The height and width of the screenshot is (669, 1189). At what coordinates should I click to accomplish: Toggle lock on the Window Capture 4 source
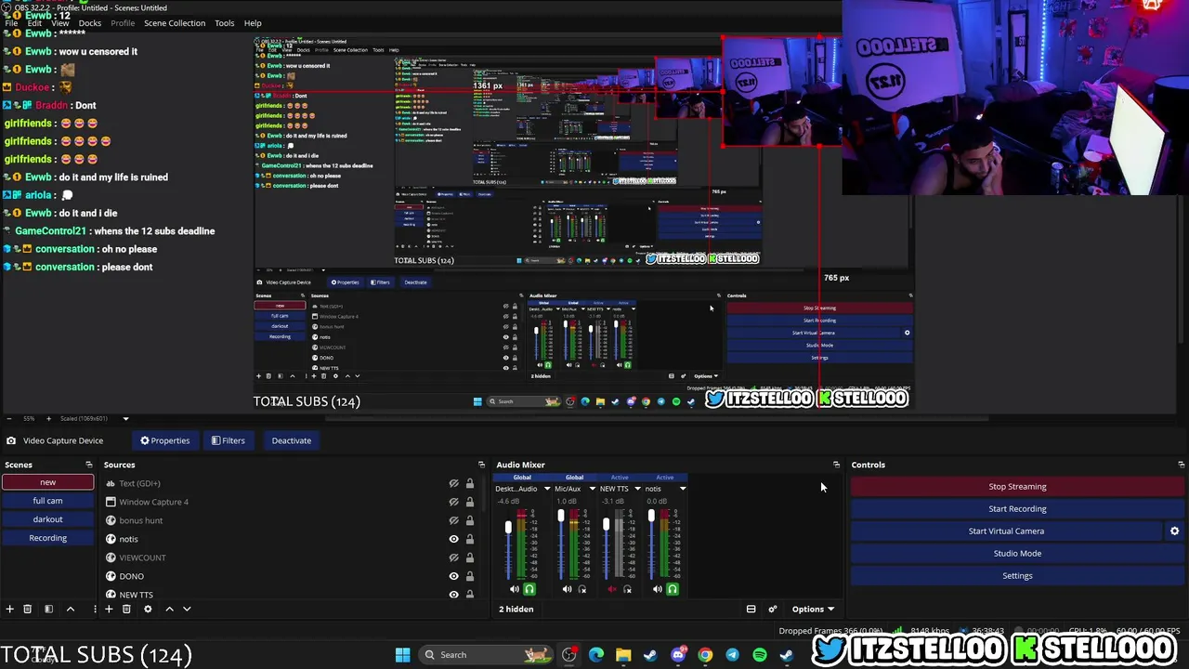470,502
